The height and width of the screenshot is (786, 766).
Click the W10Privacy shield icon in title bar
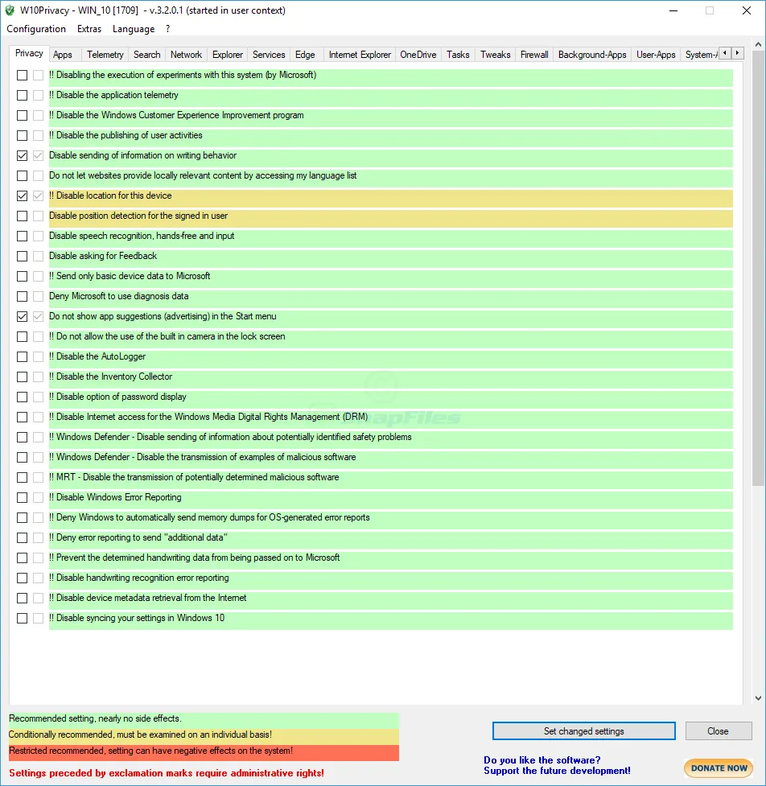pos(10,10)
